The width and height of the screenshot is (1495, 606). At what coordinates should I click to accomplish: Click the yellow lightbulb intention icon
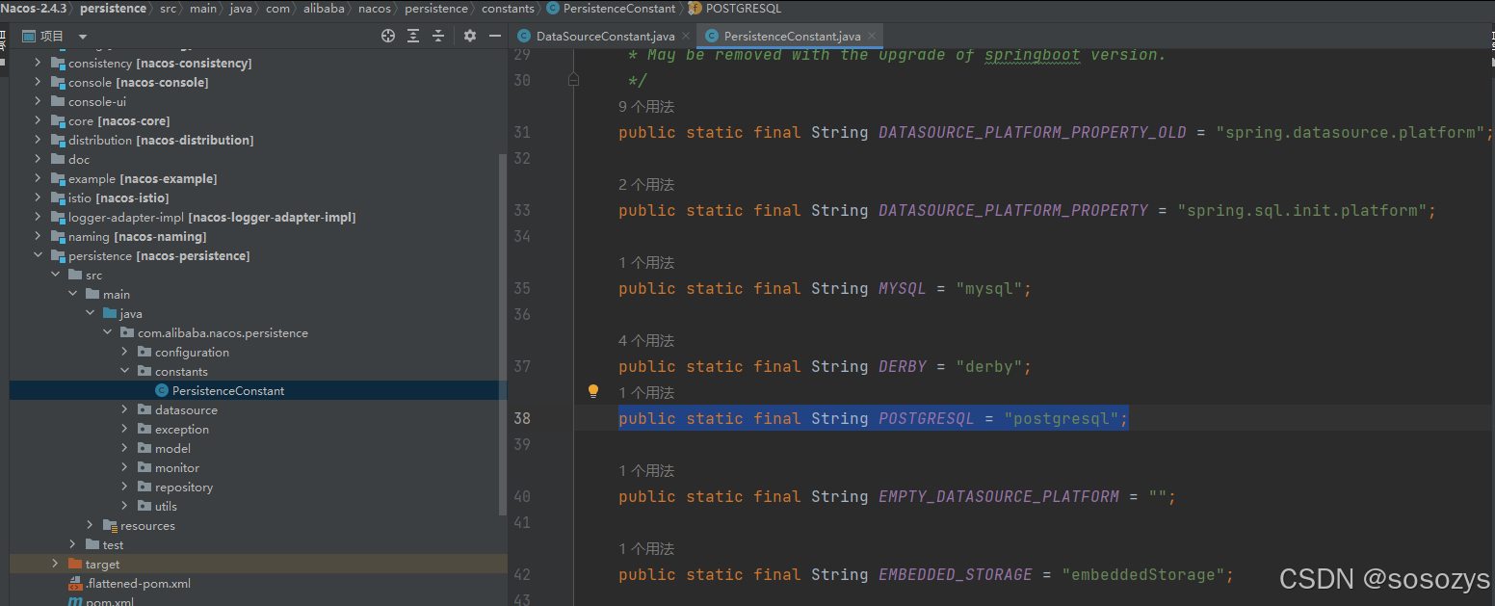[x=593, y=391]
